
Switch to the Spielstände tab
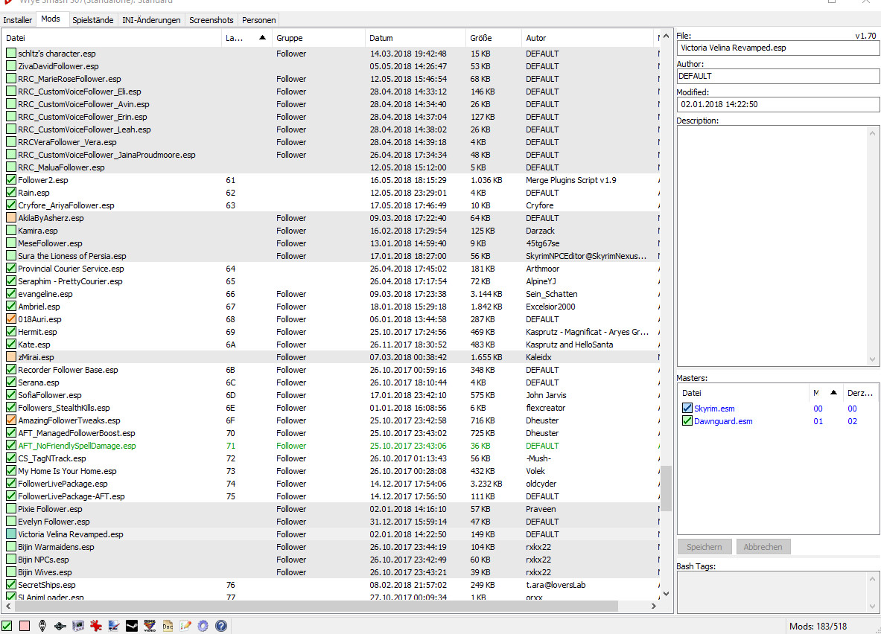coord(93,20)
